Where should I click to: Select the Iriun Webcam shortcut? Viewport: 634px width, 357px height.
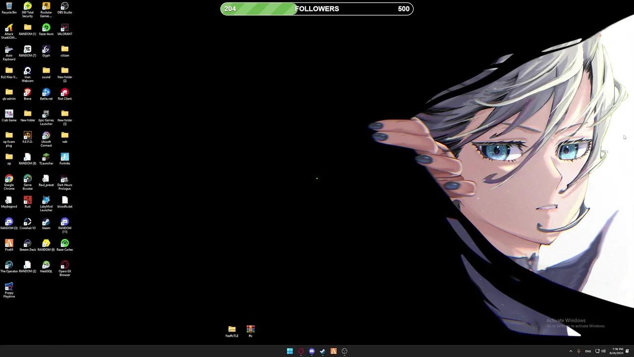pos(27,75)
